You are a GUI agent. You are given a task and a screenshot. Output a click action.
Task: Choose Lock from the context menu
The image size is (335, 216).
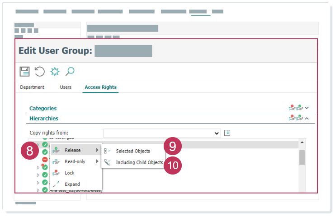click(69, 173)
